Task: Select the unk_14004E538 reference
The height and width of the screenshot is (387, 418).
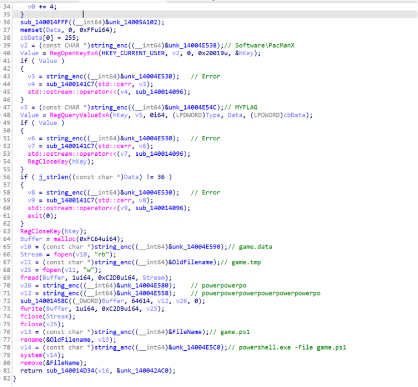Action: coord(193,45)
